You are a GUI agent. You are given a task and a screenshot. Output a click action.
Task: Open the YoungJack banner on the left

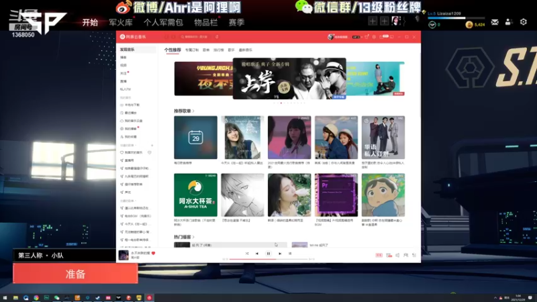pos(203,79)
